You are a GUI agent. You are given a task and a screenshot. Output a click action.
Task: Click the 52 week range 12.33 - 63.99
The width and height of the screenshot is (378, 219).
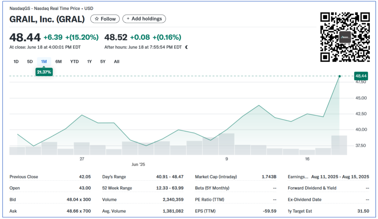tap(170, 188)
